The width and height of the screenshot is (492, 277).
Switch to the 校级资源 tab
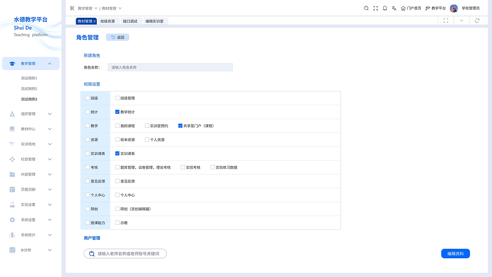click(x=108, y=21)
